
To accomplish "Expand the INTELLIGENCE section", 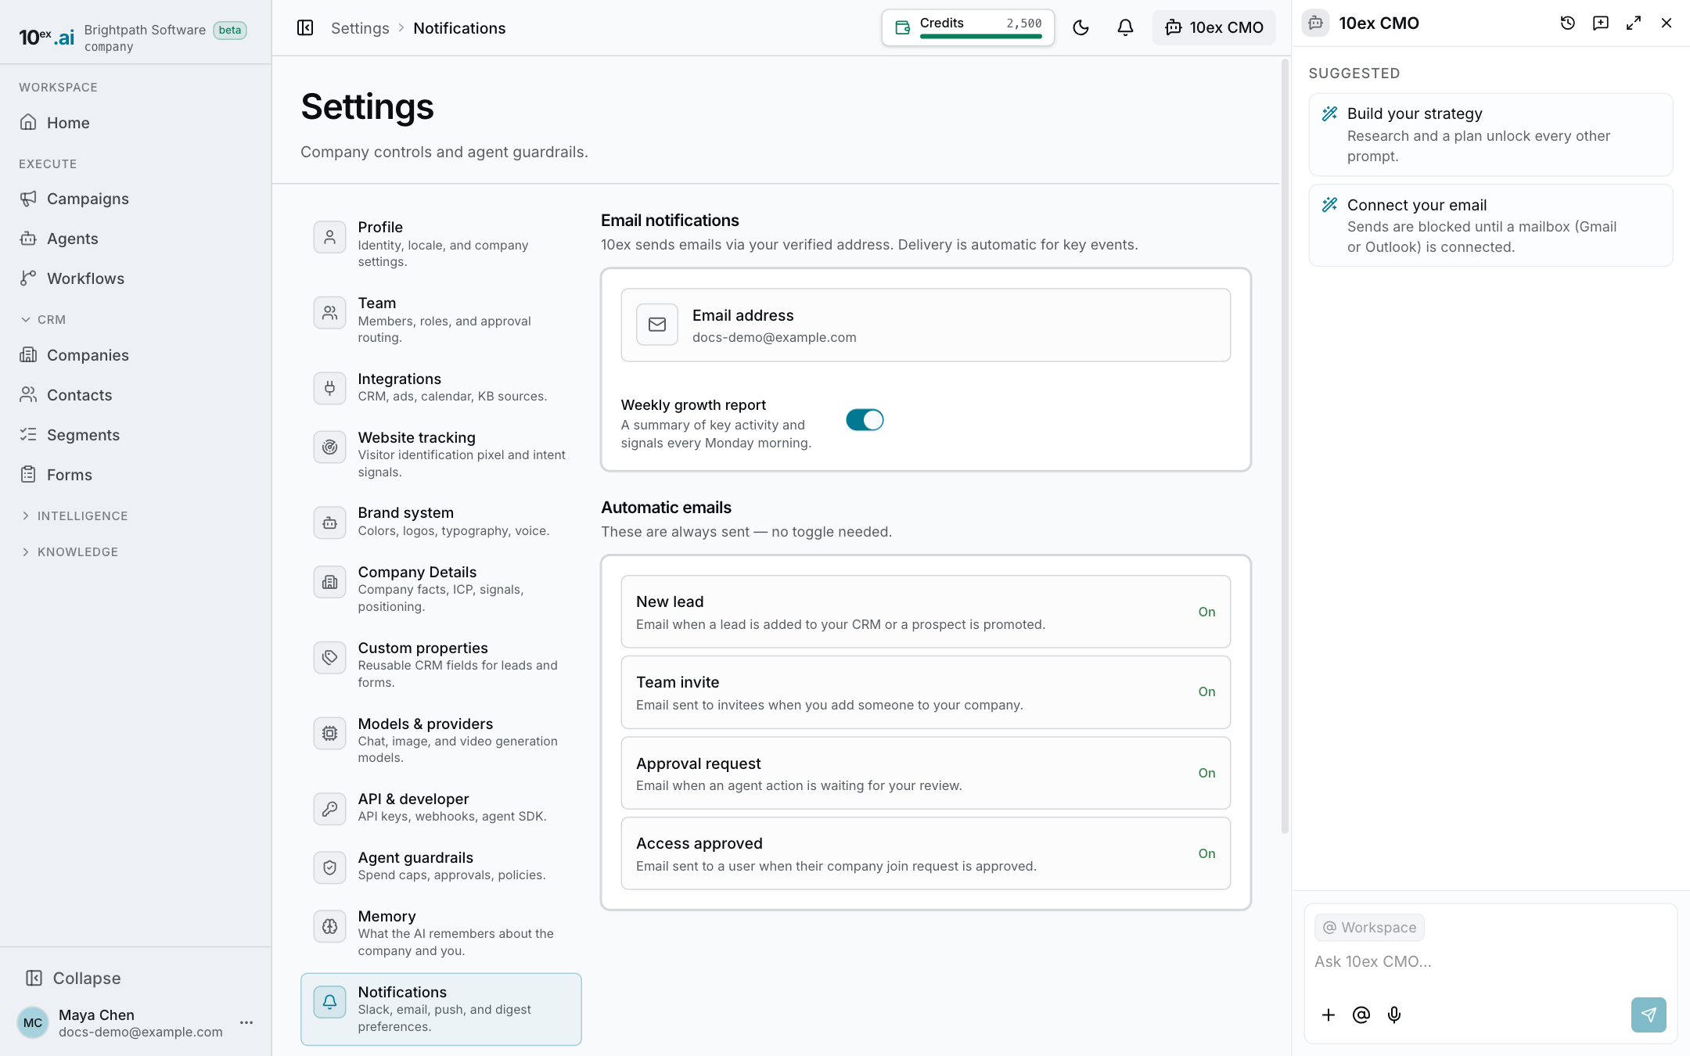I will click(74, 515).
